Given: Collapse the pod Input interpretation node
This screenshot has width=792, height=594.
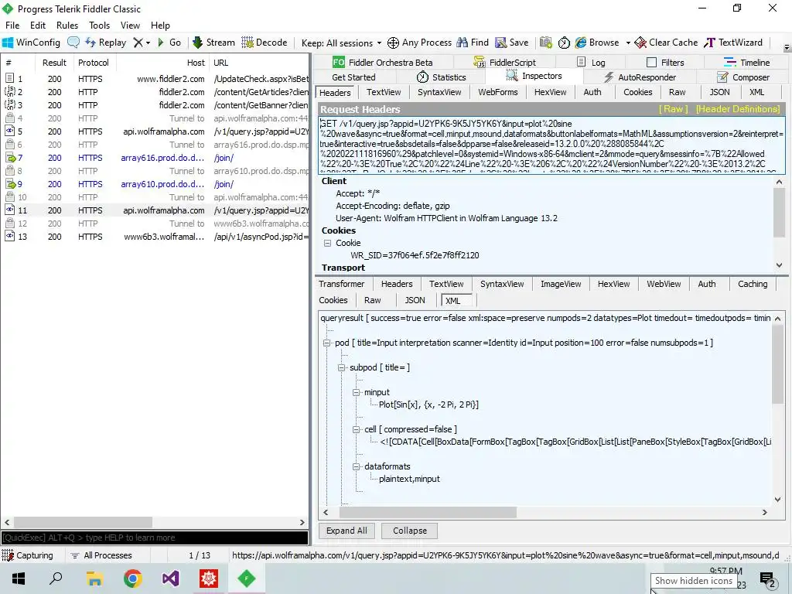Looking at the screenshot, I should tap(327, 343).
